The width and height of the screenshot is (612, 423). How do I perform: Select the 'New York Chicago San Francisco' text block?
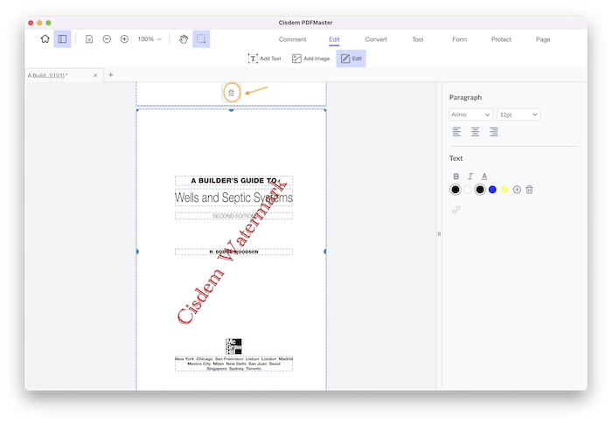pos(233,364)
